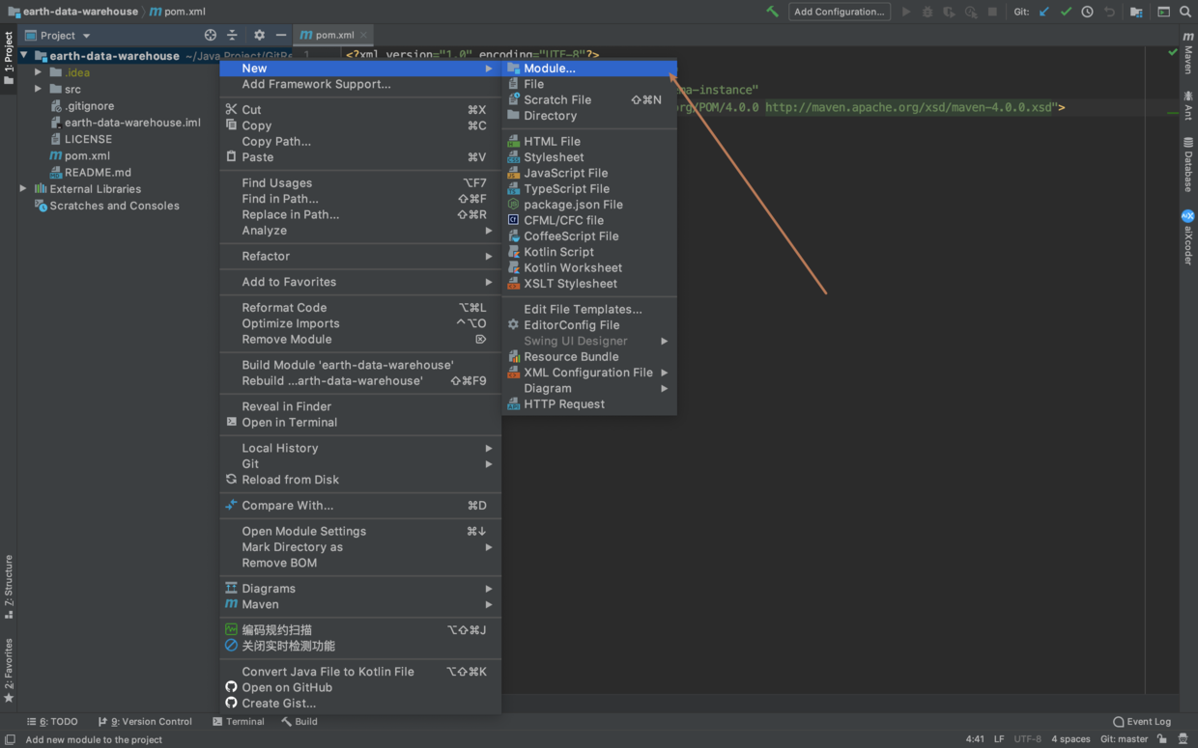The image size is (1198, 748).
Task: Open the Refactor submenu
Action: click(x=360, y=256)
